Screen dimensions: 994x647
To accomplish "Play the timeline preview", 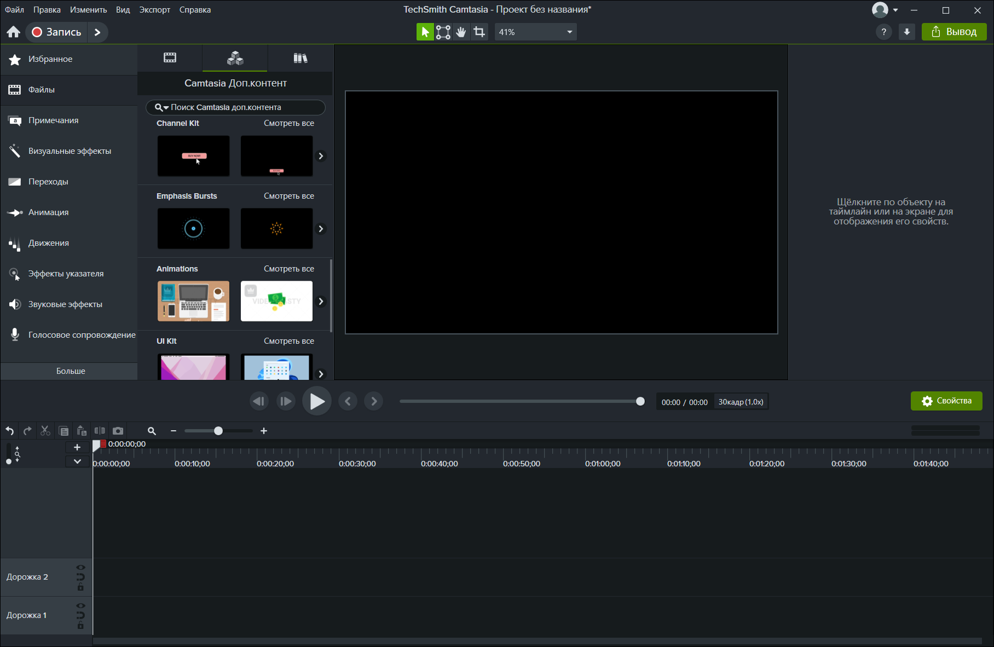I will 317,401.
